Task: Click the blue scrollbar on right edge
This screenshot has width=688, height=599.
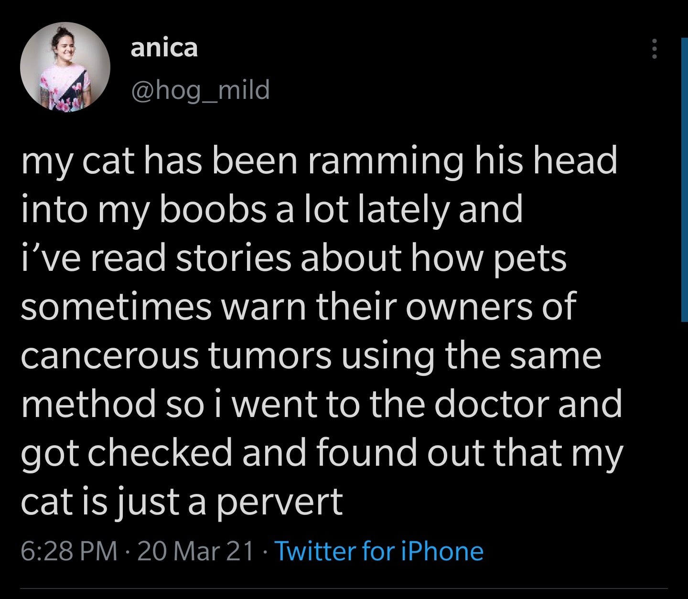Action: coord(684,182)
